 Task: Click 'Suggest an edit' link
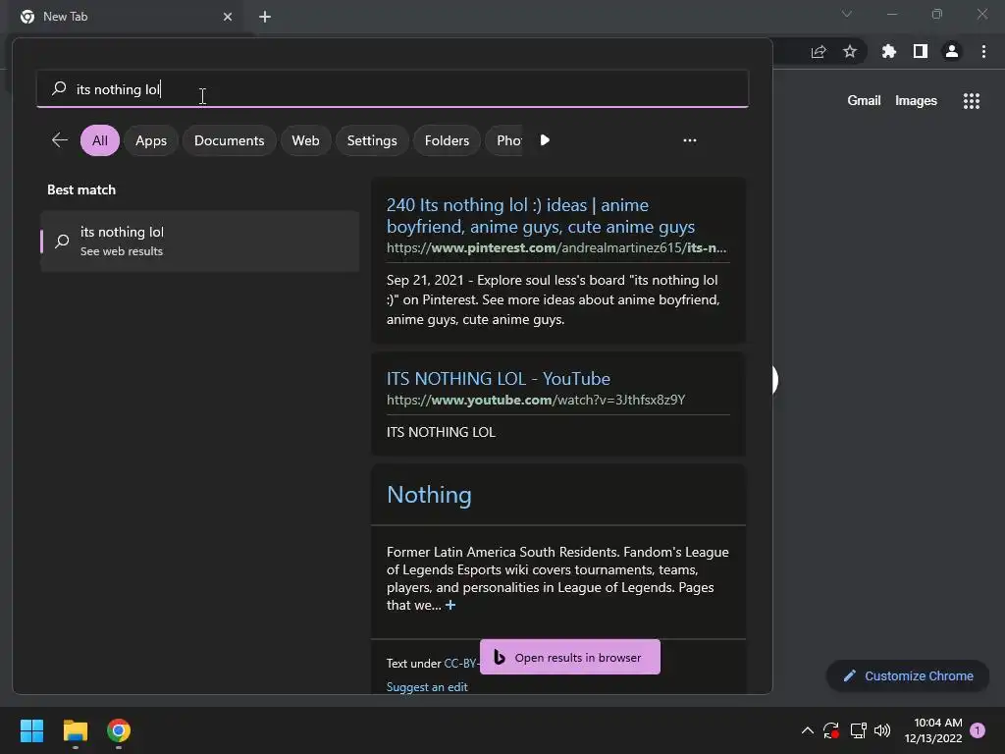(427, 686)
